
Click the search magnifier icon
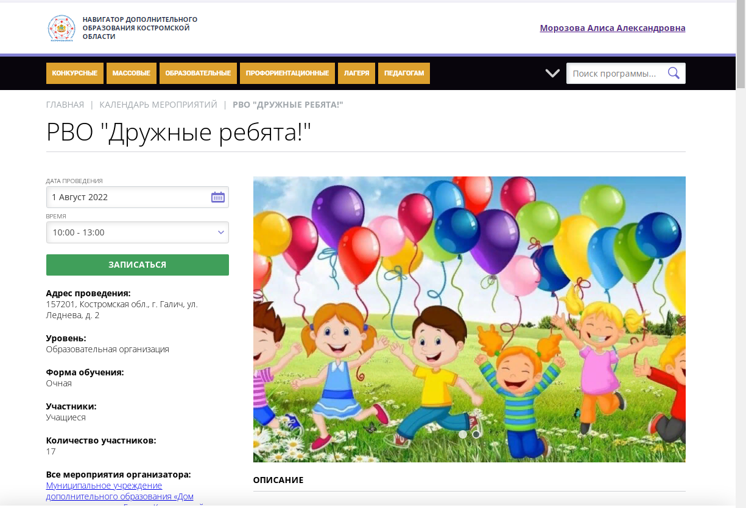[x=674, y=74]
